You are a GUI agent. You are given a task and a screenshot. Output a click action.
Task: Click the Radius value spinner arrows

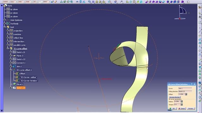pos(182,101)
